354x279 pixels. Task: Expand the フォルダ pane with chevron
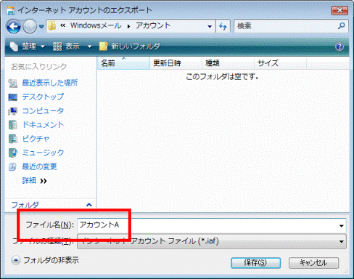89,205
